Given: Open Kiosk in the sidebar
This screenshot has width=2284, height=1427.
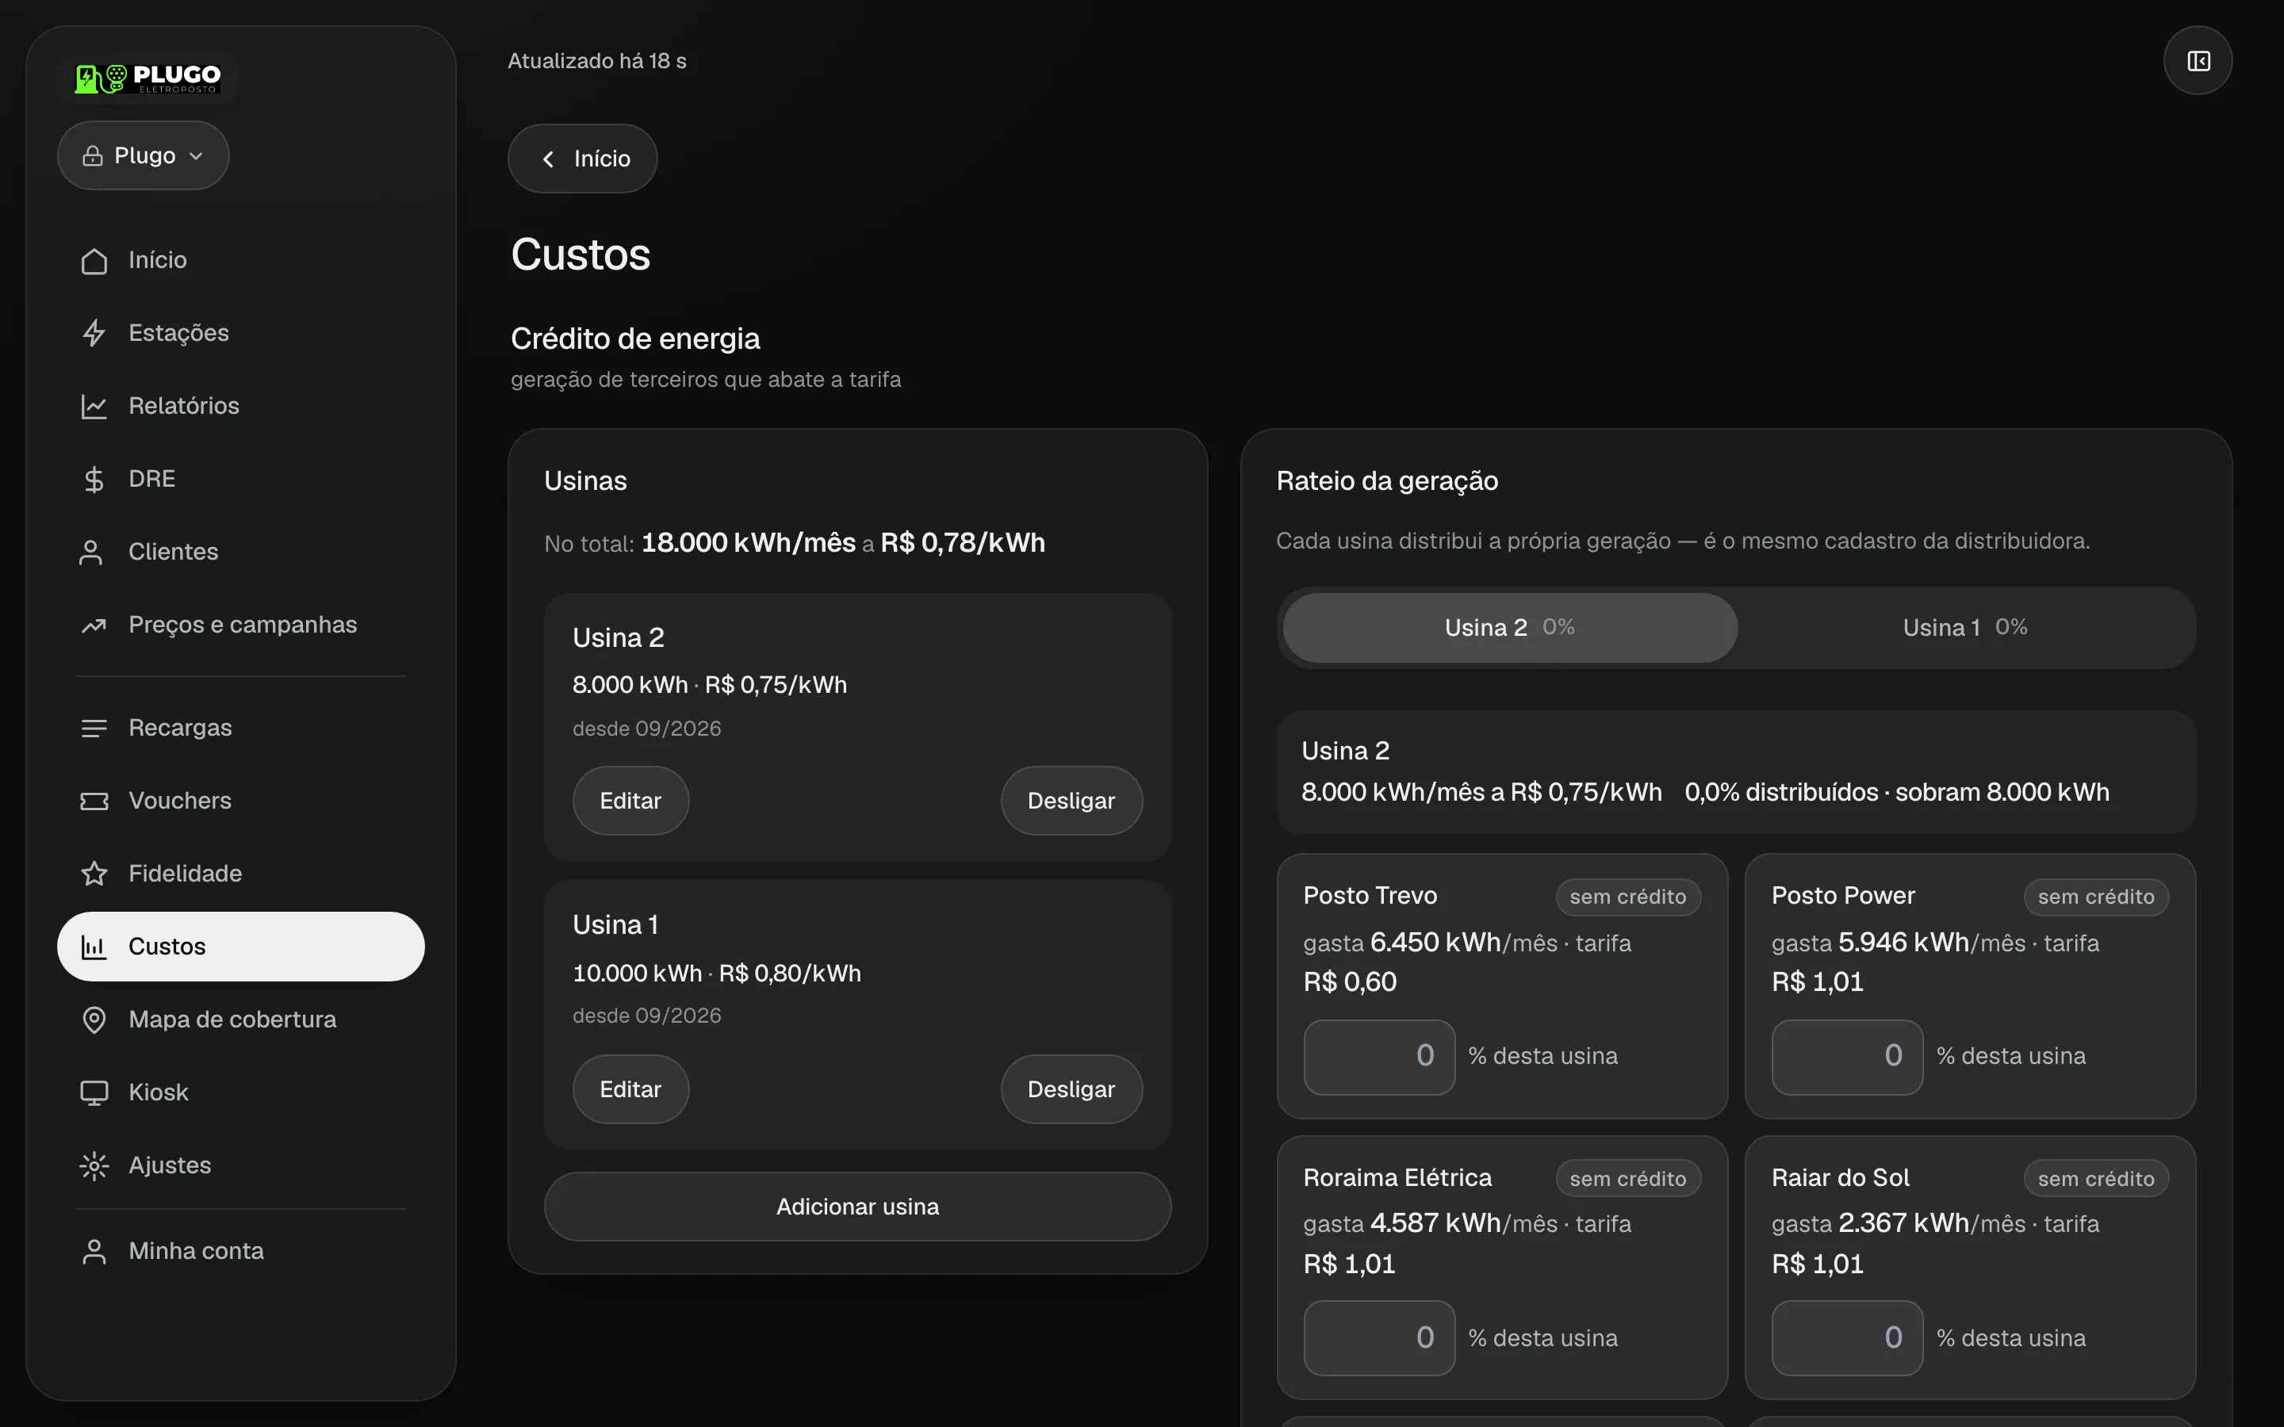Looking at the screenshot, I should [240, 1093].
